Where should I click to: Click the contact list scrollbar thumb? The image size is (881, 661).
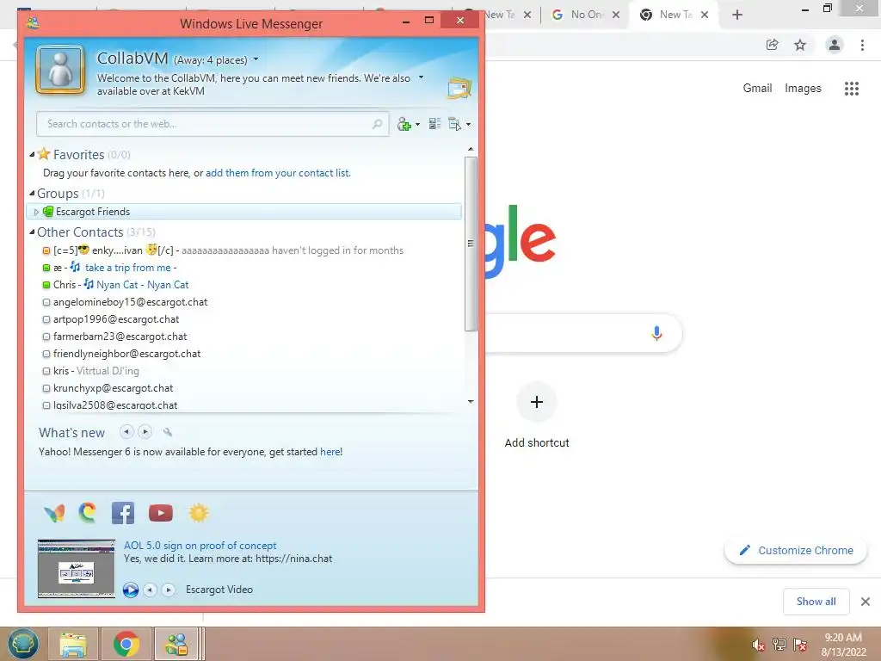(471, 244)
